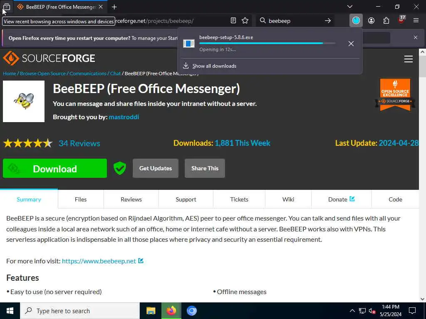Screen dimensions: 426x319
Task: Click the green shield verified icon
Action: 119,168
